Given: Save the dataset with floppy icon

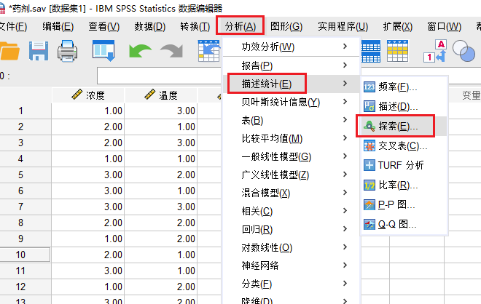Looking at the screenshot, I should pyautogui.click(x=39, y=51).
